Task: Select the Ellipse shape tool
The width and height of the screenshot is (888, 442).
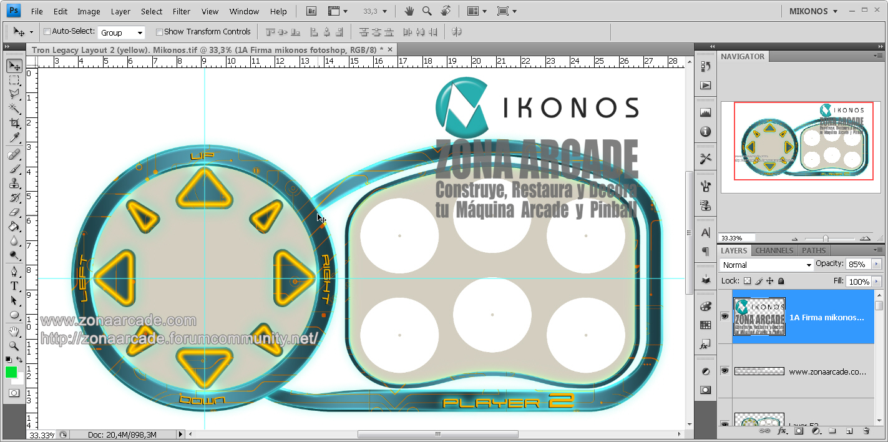Action: 14,315
